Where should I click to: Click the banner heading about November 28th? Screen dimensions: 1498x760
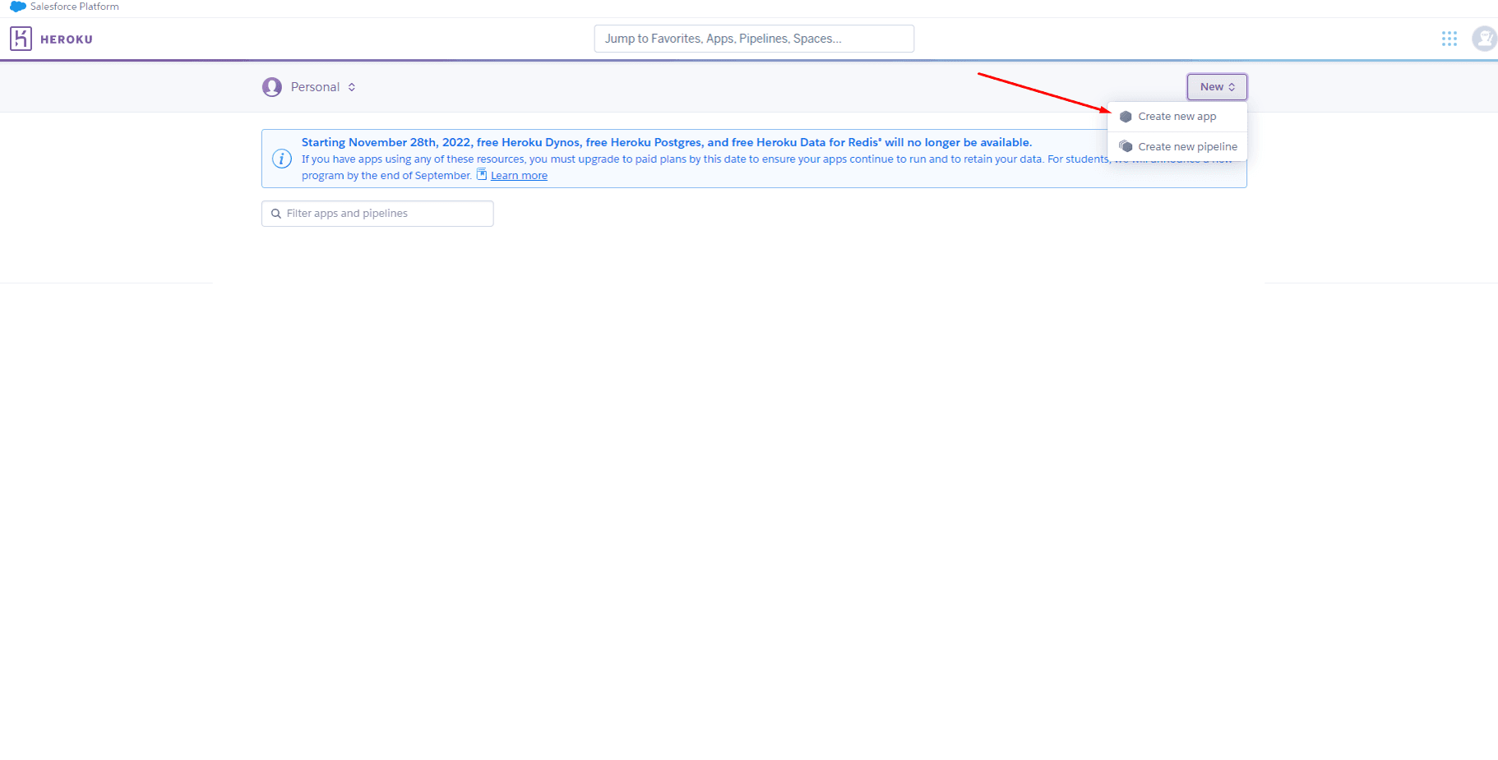pos(667,142)
